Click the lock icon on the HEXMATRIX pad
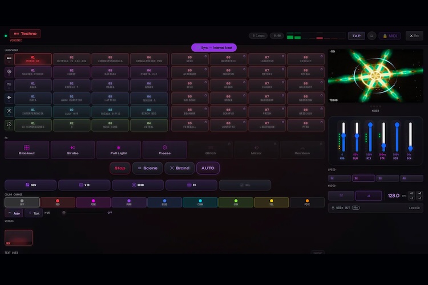 point(244,56)
